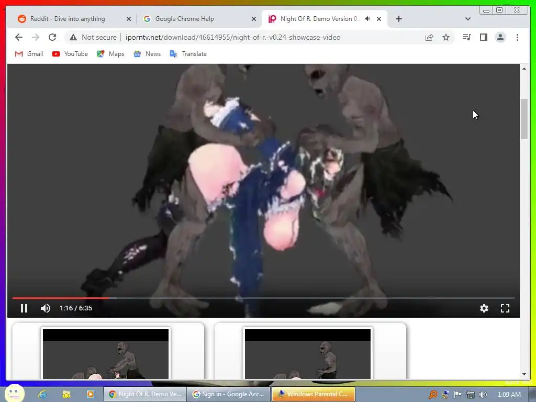
Task: Expand the tab search chevron
Action: click(468, 19)
